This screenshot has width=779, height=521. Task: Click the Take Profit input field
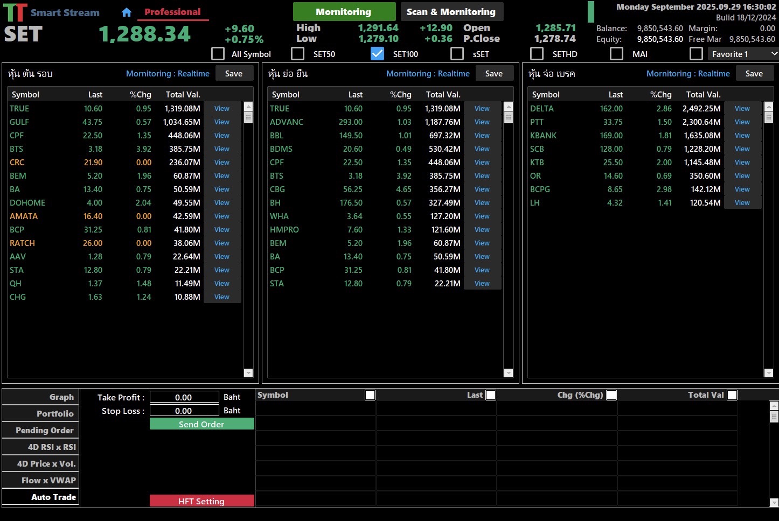coord(184,397)
